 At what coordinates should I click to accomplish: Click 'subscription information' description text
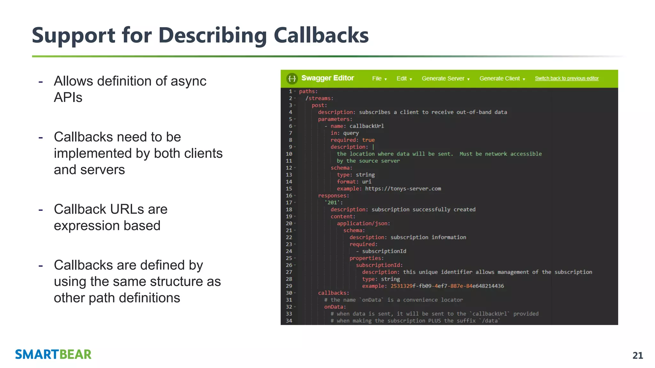coord(428,237)
